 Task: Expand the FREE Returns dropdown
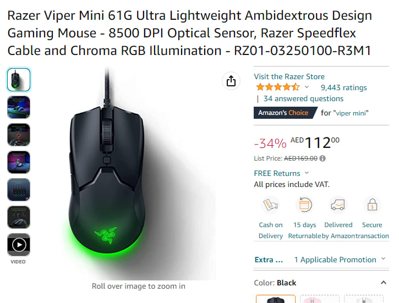[307, 173]
